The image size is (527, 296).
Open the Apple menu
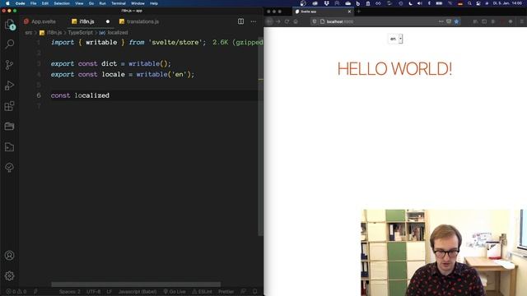(7, 3)
